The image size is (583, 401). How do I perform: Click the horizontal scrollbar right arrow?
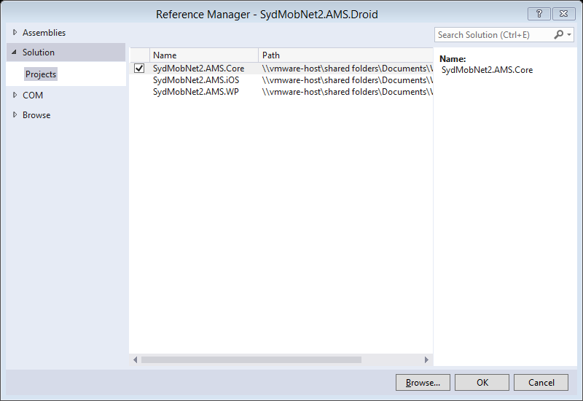(x=426, y=359)
